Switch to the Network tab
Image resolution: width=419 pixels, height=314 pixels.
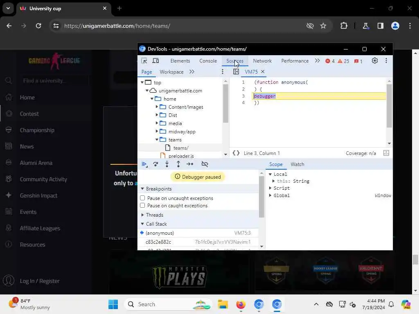tap(262, 61)
